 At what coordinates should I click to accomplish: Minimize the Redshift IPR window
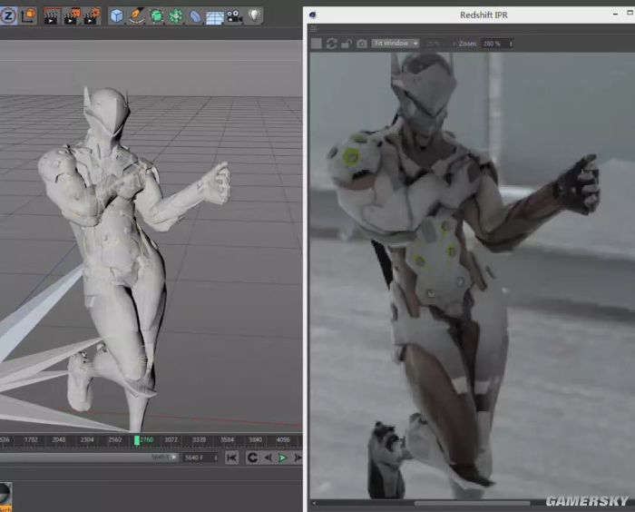615,14
